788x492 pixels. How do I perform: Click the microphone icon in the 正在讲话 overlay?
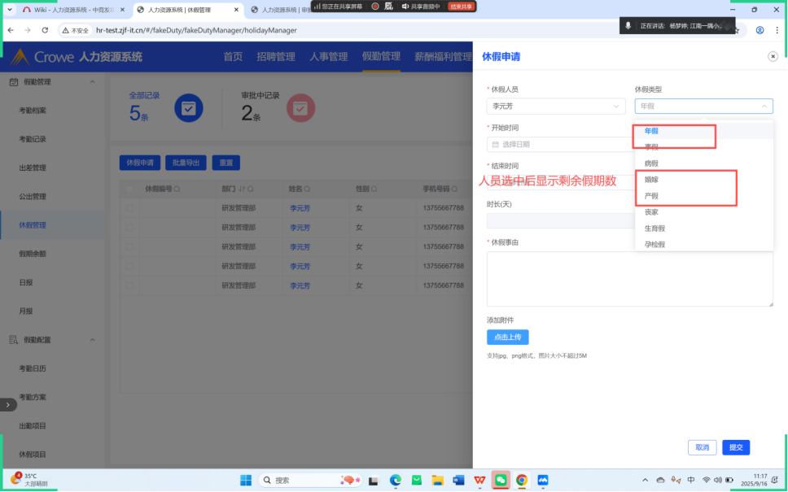coord(628,25)
